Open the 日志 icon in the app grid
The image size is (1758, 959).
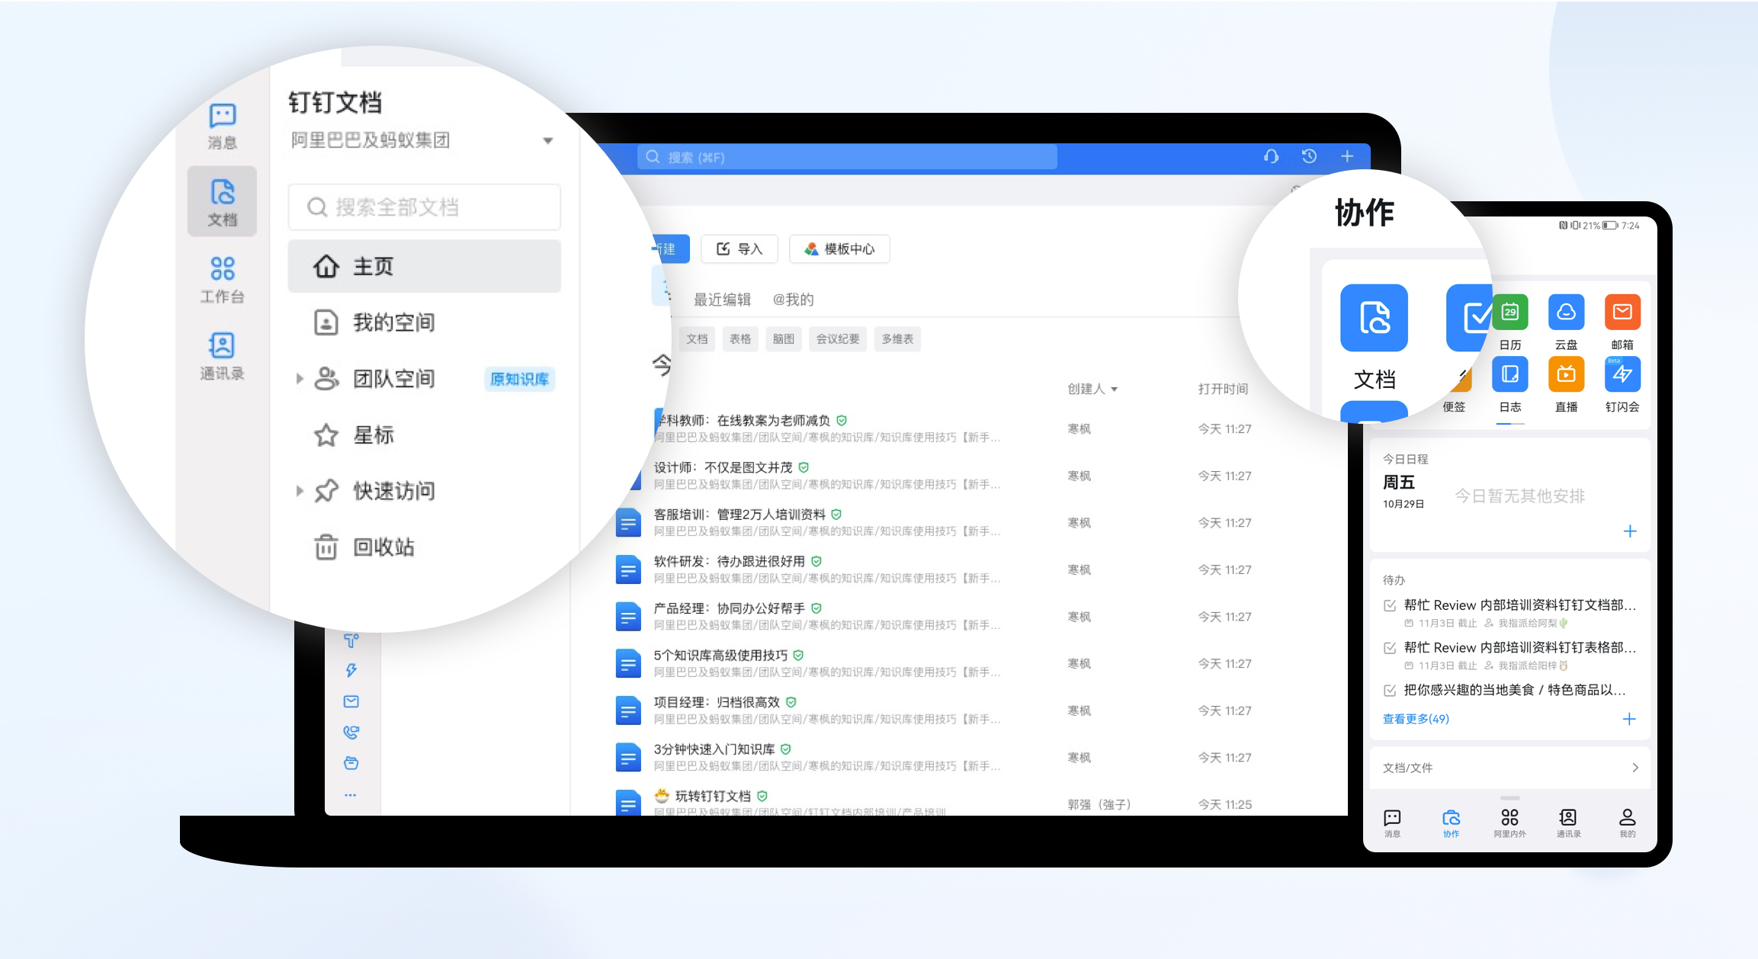click(x=1509, y=374)
